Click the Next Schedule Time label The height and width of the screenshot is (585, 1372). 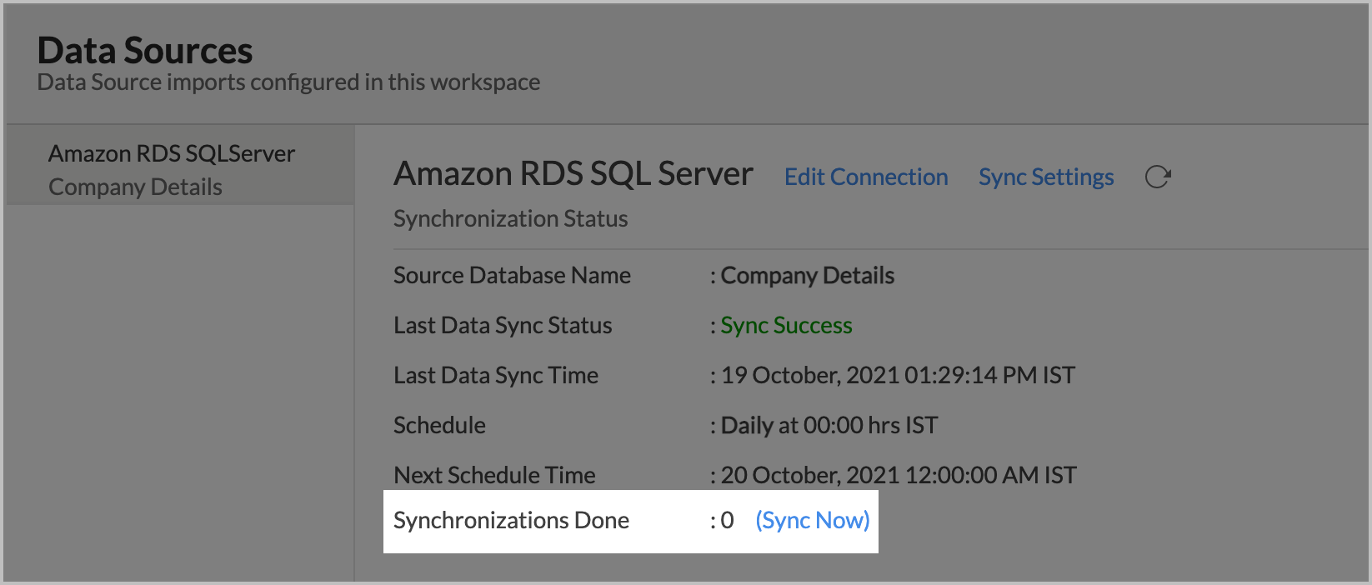pyautogui.click(x=494, y=475)
